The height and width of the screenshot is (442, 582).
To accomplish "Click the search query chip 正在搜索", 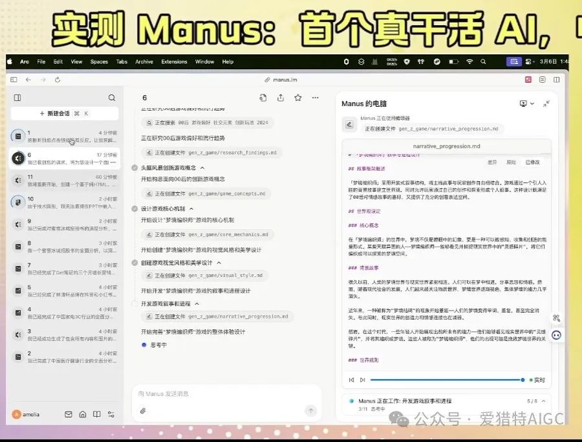I will (208, 122).
